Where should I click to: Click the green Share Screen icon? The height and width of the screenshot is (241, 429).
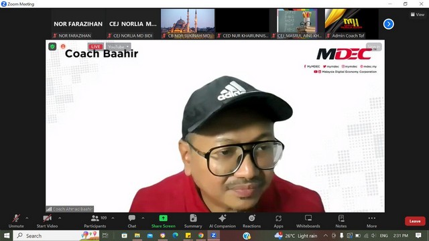point(164,218)
